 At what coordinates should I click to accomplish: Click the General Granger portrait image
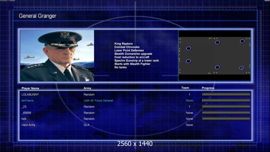coord(57,55)
